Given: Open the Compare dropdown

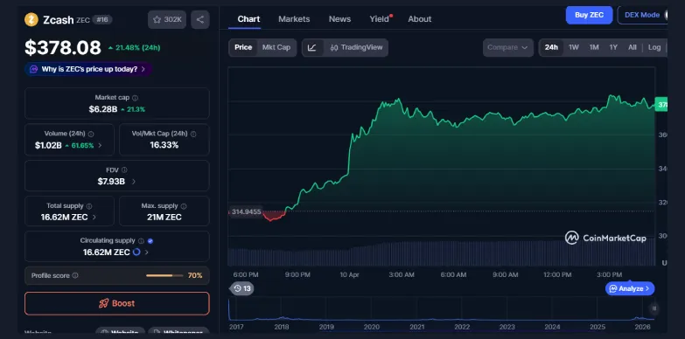Looking at the screenshot, I should [508, 47].
